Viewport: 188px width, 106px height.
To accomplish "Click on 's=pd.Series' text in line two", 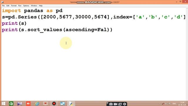I will [x=19, y=17].
